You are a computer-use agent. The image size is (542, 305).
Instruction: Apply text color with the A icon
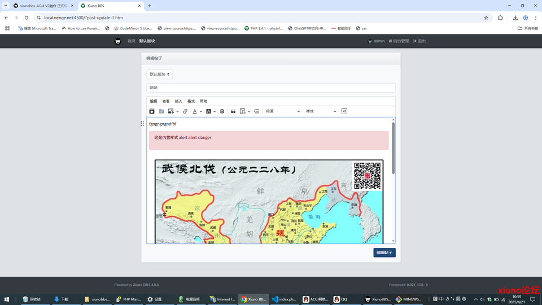click(195, 111)
